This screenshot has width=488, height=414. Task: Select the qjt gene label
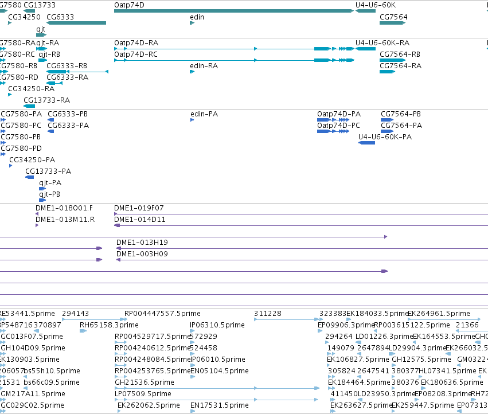point(41,29)
